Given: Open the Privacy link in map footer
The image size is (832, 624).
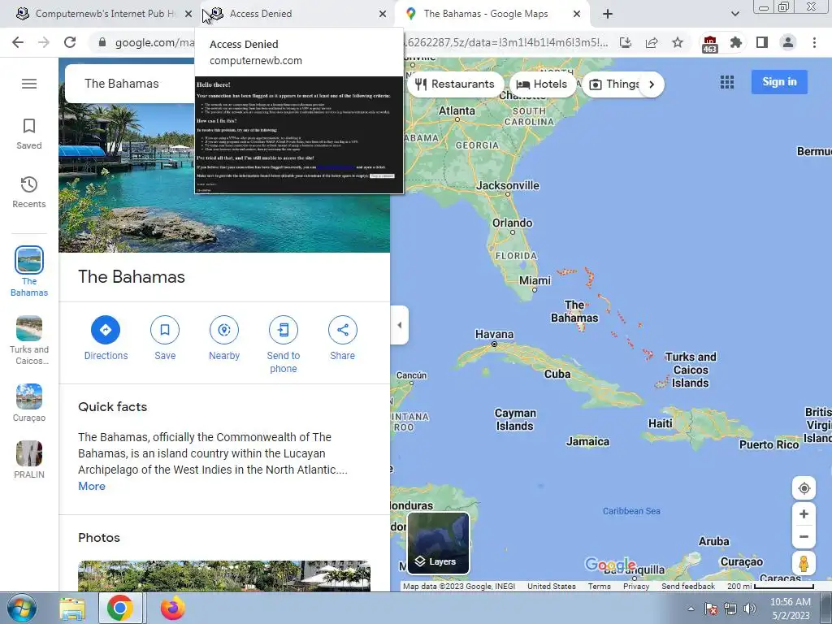Looking at the screenshot, I should (636, 587).
